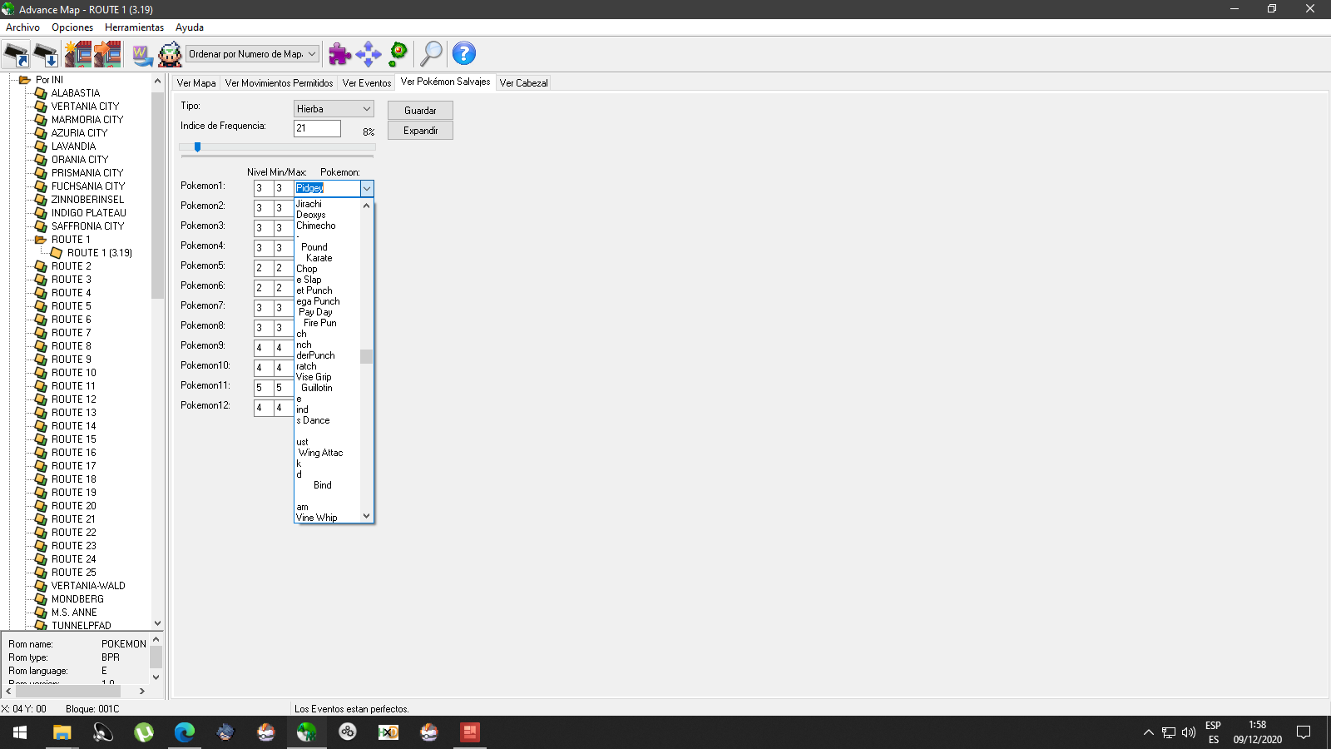This screenshot has height=749, width=1331.
Task: Click the blue four-way arrows icon
Action: (x=368, y=54)
